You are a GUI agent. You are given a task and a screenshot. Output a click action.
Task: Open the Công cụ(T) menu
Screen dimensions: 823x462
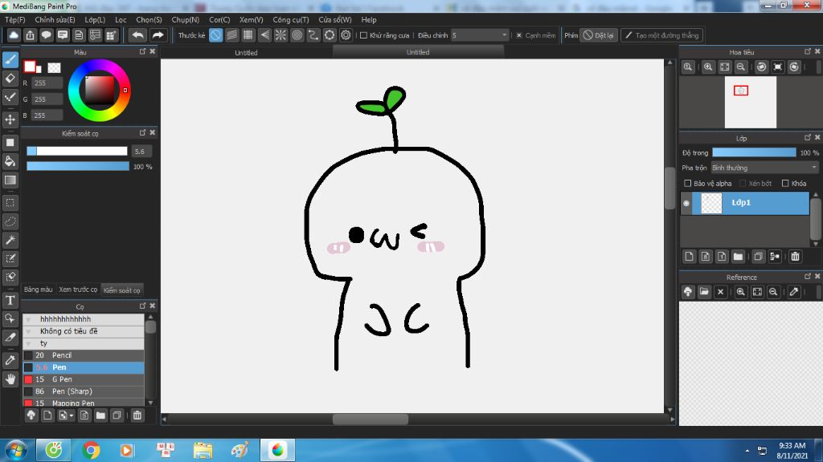(x=291, y=19)
